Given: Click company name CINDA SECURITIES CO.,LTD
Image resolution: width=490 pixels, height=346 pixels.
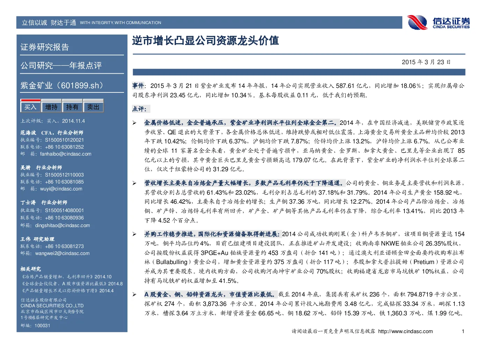Looking at the screenshot, I should (52, 306).
